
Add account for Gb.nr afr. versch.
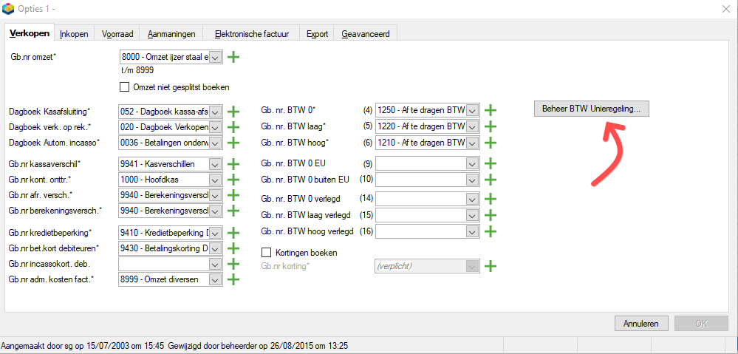[233, 195]
